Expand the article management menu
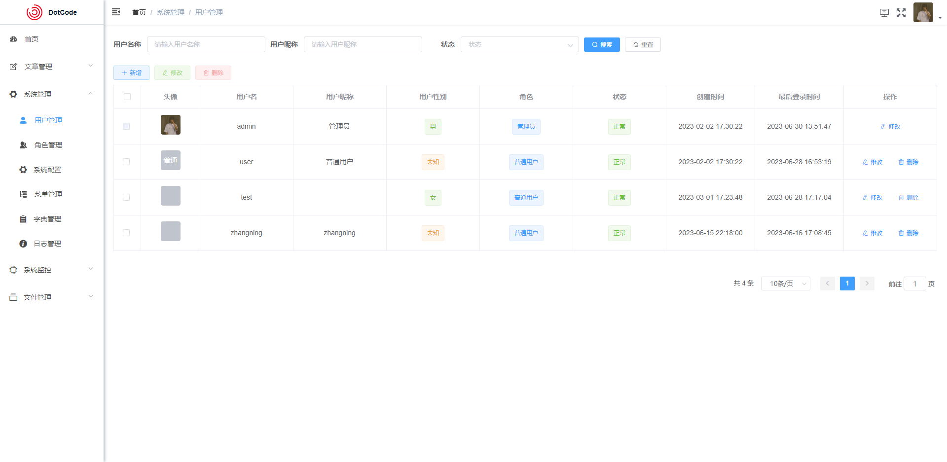 point(51,67)
